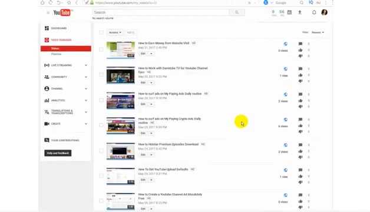The width and height of the screenshot is (370, 212).
Task: Click globe icon for Hotstar Premium video
Action: [286, 145]
